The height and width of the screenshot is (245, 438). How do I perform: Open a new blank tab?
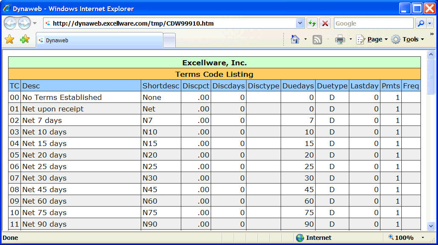point(169,41)
